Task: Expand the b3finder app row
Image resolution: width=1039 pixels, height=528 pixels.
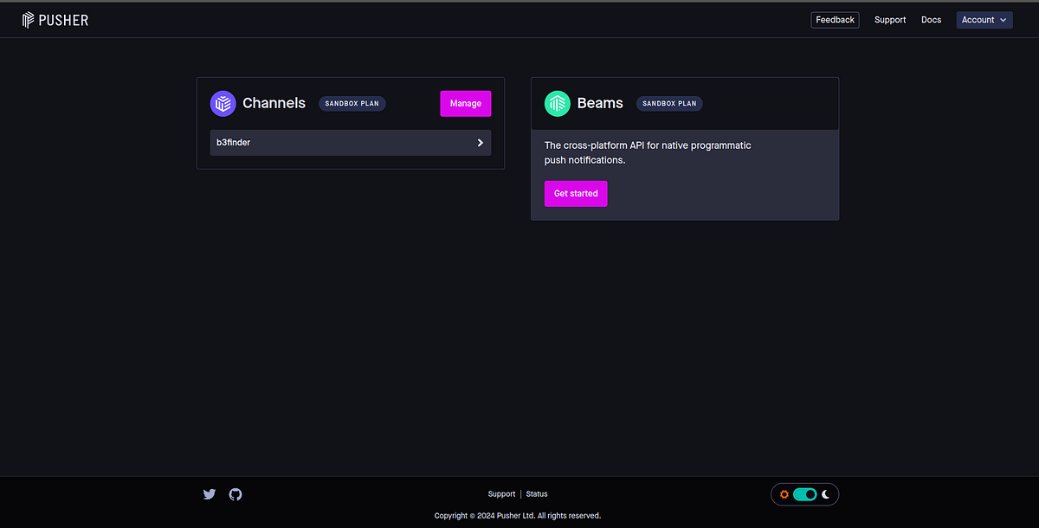Action: (x=350, y=142)
